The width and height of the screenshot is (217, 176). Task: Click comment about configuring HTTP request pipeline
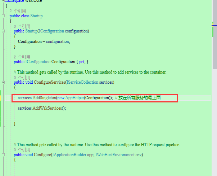[x=97, y=145]
